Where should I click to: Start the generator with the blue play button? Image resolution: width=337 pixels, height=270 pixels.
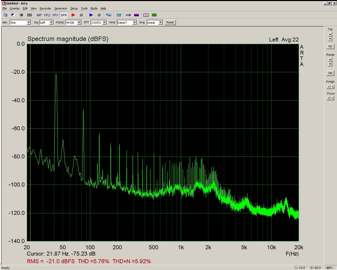click(x=91, y=15)
